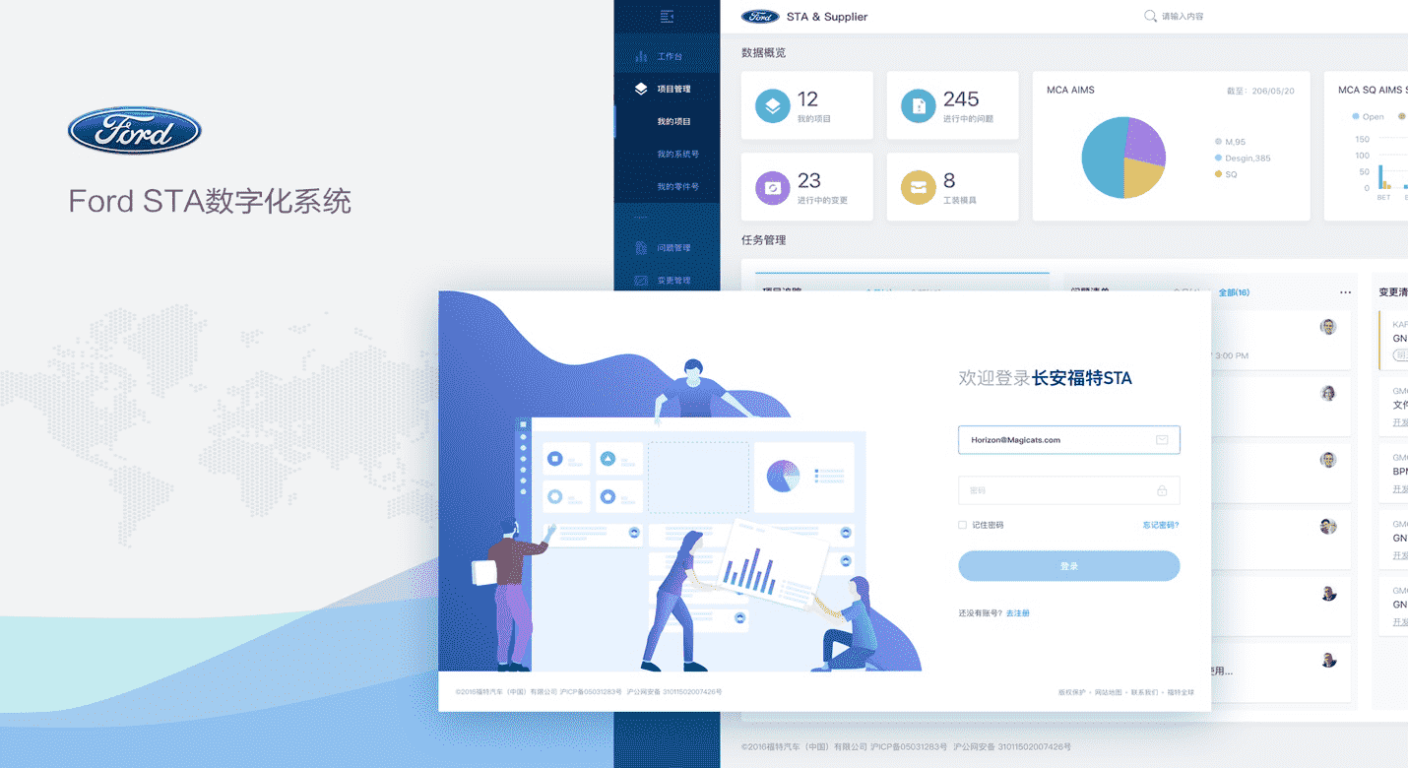Click the 项目管理 layers icon
This screenshot has height=768, width=1408.
(641, 89)
